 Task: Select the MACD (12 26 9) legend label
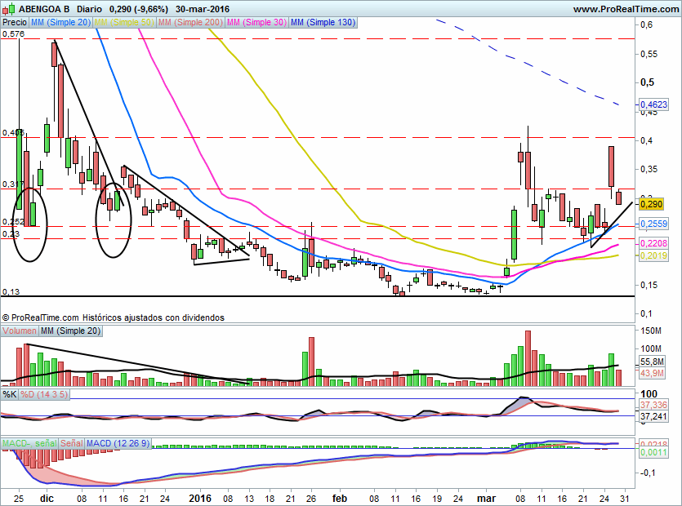tap(118, 443)
